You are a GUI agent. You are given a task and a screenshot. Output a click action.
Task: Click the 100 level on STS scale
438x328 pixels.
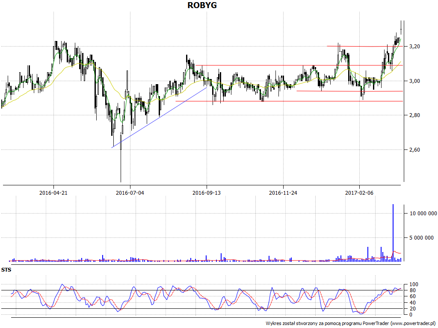[414, 284]
